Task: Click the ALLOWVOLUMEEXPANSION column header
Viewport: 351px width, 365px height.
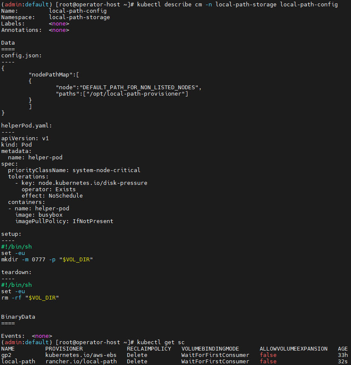Action: 294,349
